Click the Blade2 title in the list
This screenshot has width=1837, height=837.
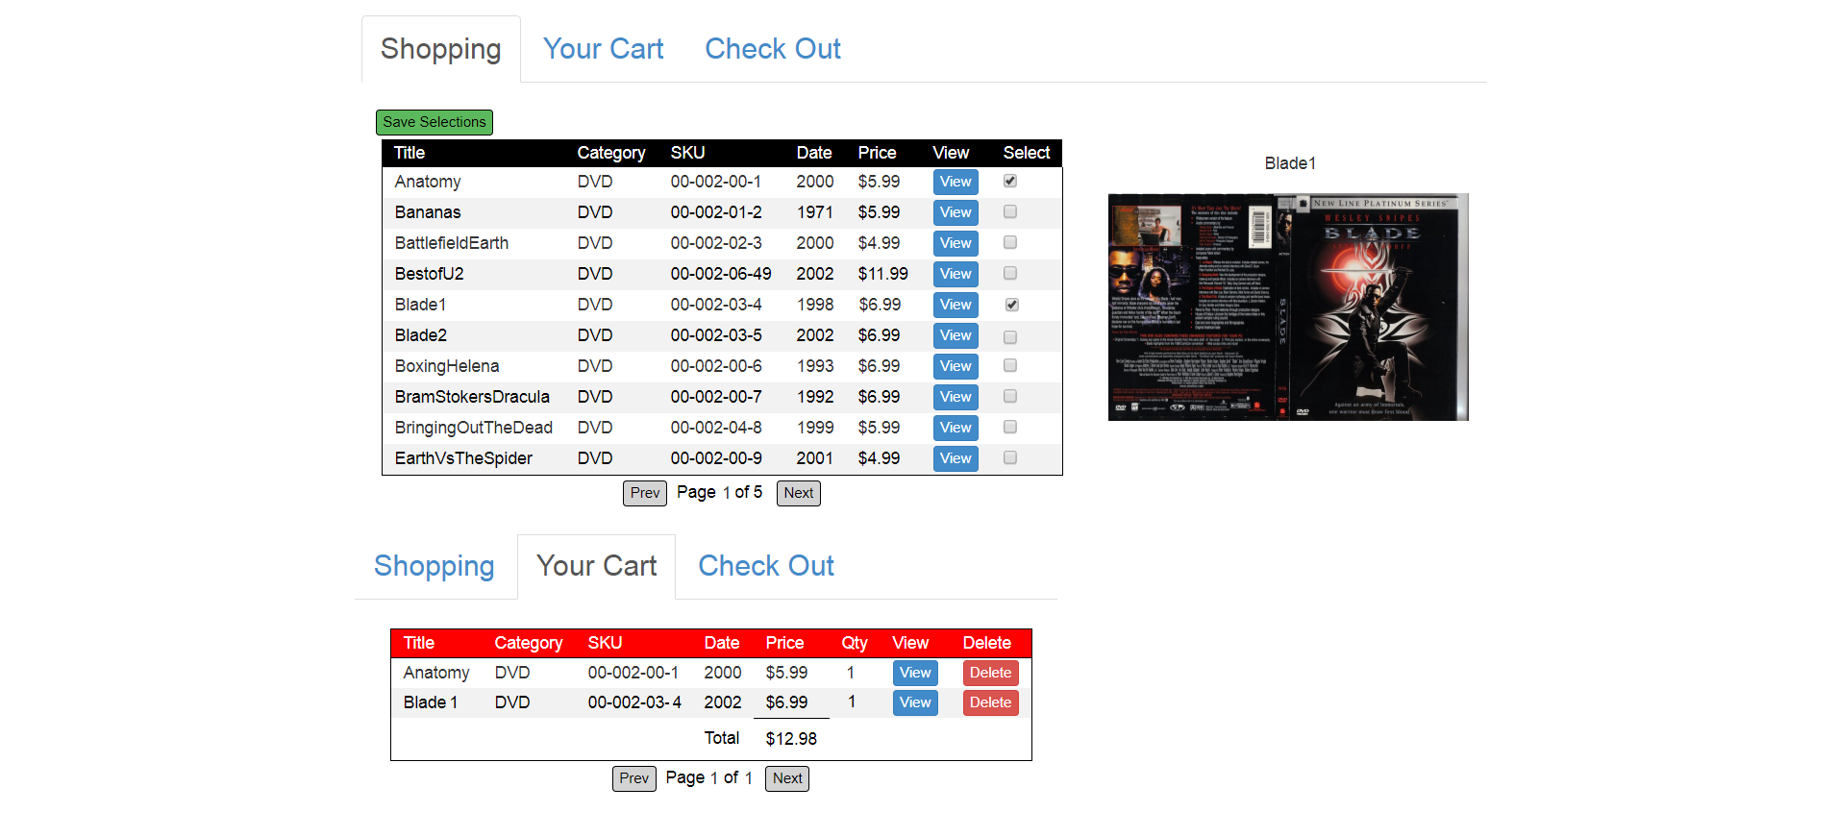point(421,335)
